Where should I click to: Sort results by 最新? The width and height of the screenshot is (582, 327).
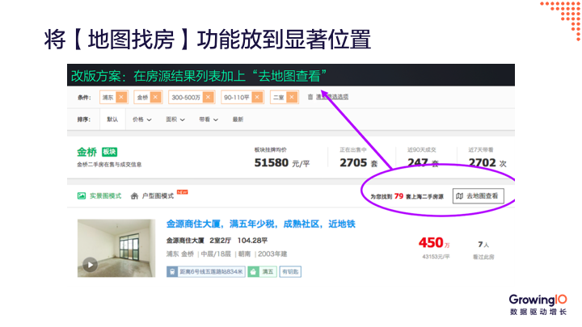click(x=238, y=119)
